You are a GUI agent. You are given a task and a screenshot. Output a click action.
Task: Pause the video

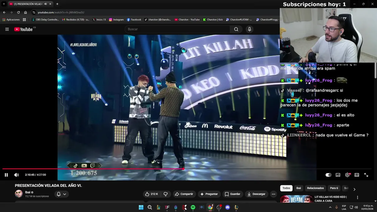coord(6,175)
